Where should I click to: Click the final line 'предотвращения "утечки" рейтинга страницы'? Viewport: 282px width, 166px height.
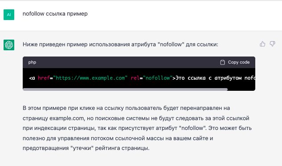86,148
